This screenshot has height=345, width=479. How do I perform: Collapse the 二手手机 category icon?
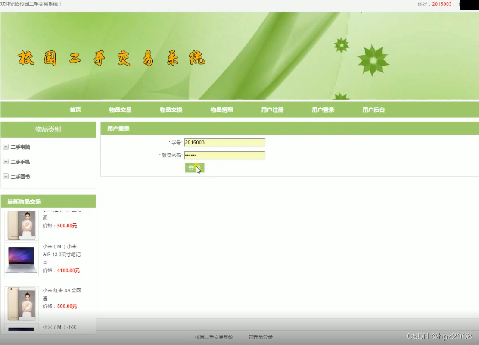[6, 161]
